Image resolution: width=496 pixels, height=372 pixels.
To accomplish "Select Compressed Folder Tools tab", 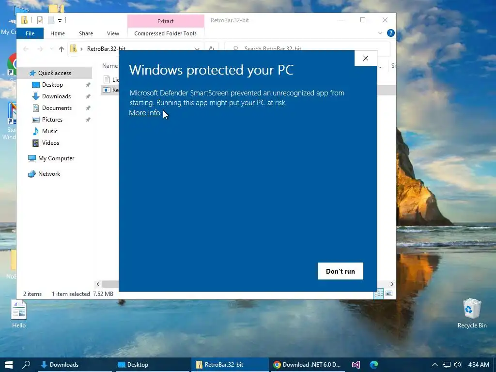I will point(166,33).
